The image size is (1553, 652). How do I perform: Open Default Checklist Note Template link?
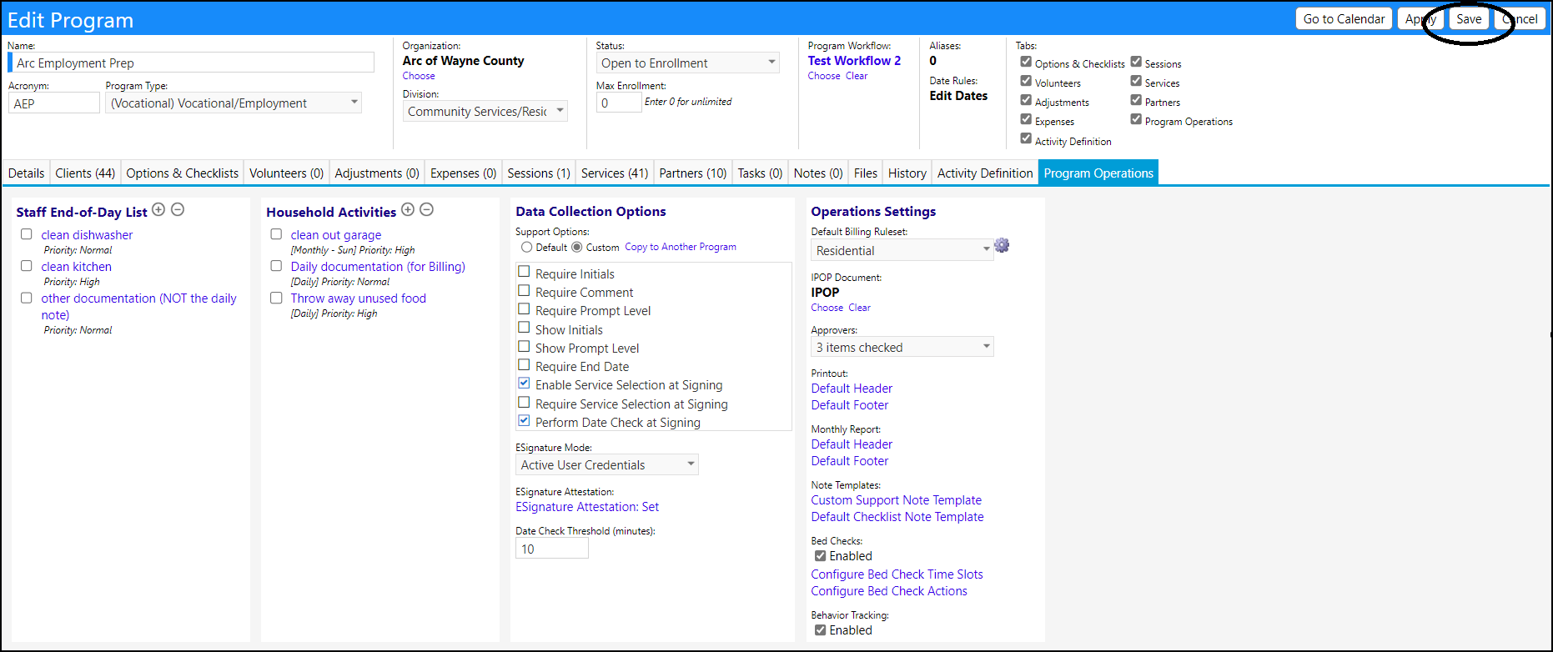point(897,517)
